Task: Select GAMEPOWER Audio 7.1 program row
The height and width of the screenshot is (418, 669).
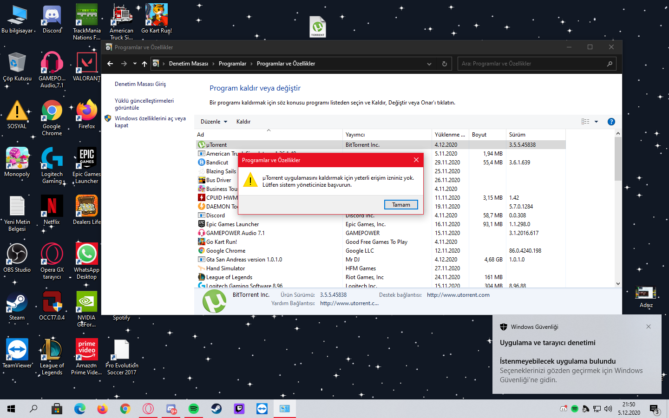Action: (381, 233)
